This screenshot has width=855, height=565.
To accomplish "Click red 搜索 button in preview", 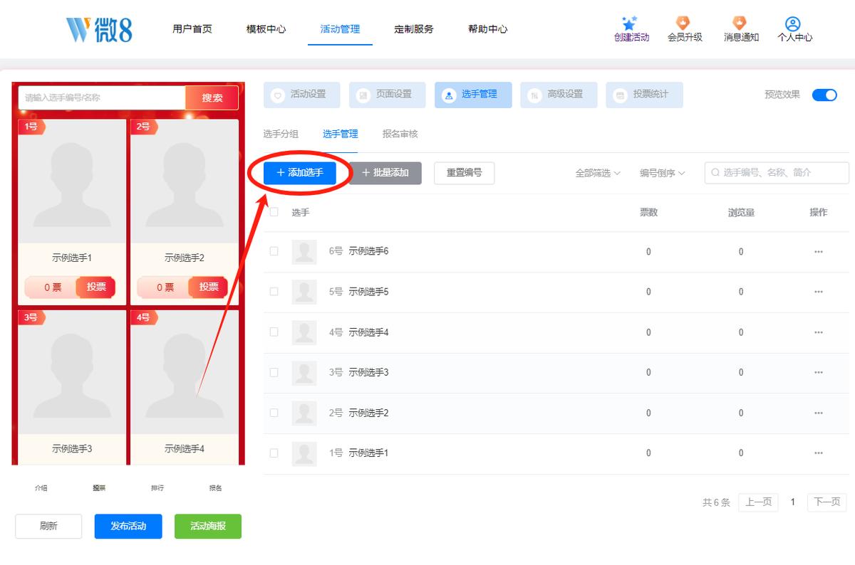I will [x=212, y=97].
